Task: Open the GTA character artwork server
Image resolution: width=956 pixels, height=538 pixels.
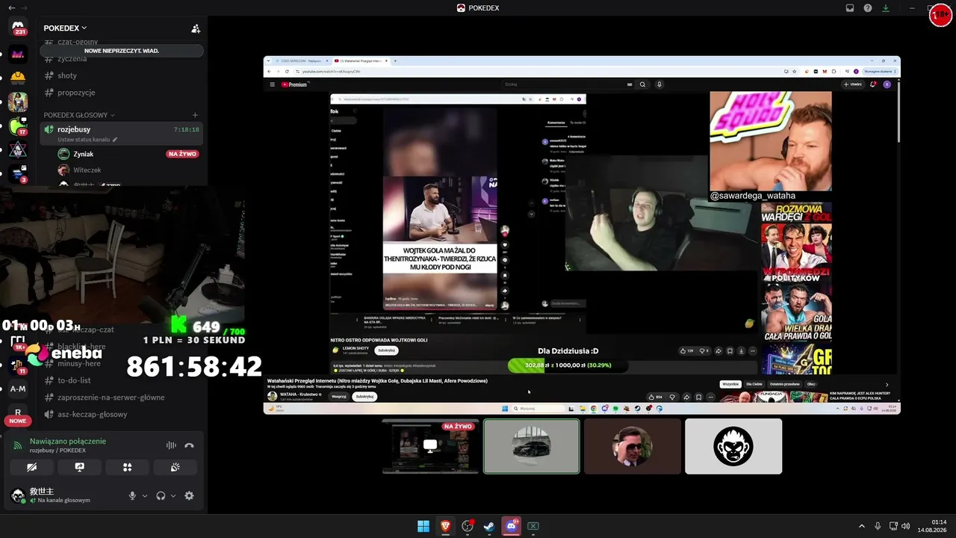Action: (18, 102)
